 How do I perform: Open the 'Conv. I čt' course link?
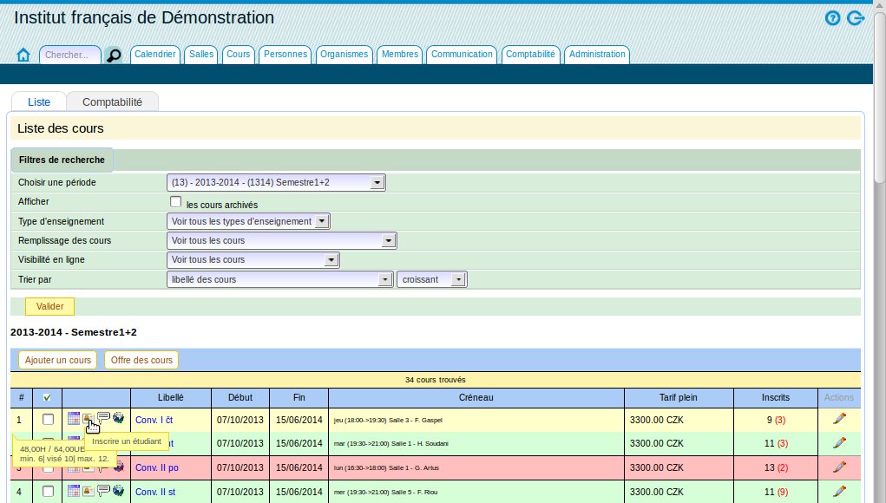pos(154,420)
